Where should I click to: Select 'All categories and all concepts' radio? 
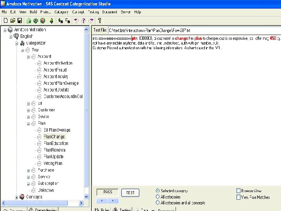158,202
